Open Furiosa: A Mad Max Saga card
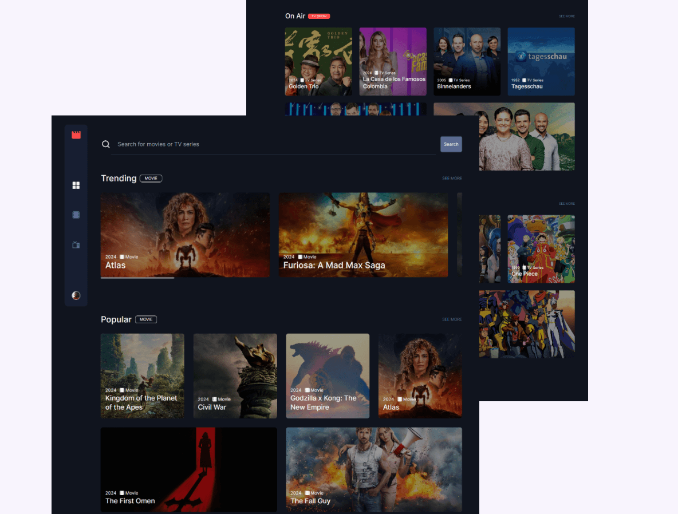678x514 pixels. coord(363,235)
